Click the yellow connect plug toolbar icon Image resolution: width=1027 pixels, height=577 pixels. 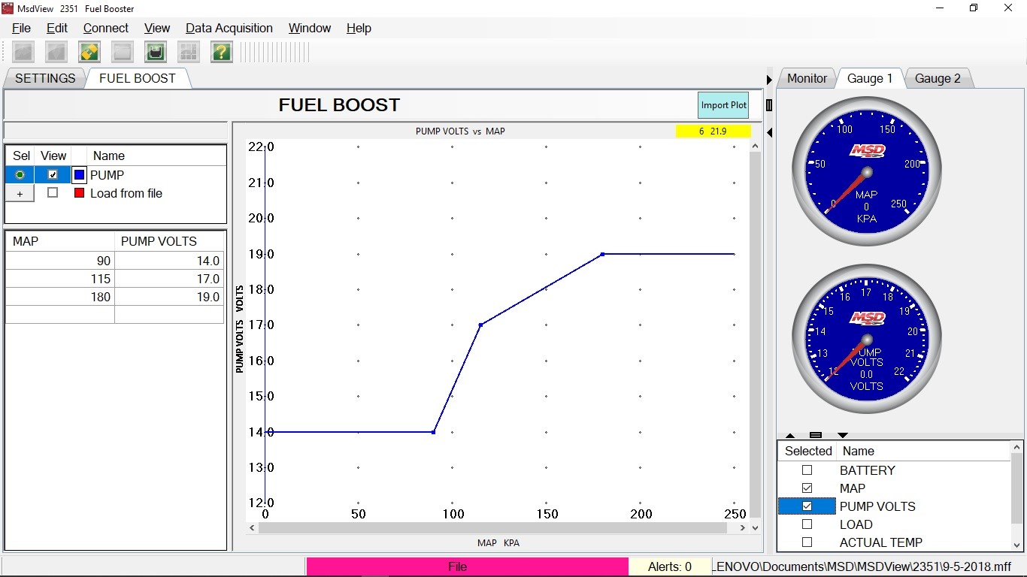[x=89, y=52]
